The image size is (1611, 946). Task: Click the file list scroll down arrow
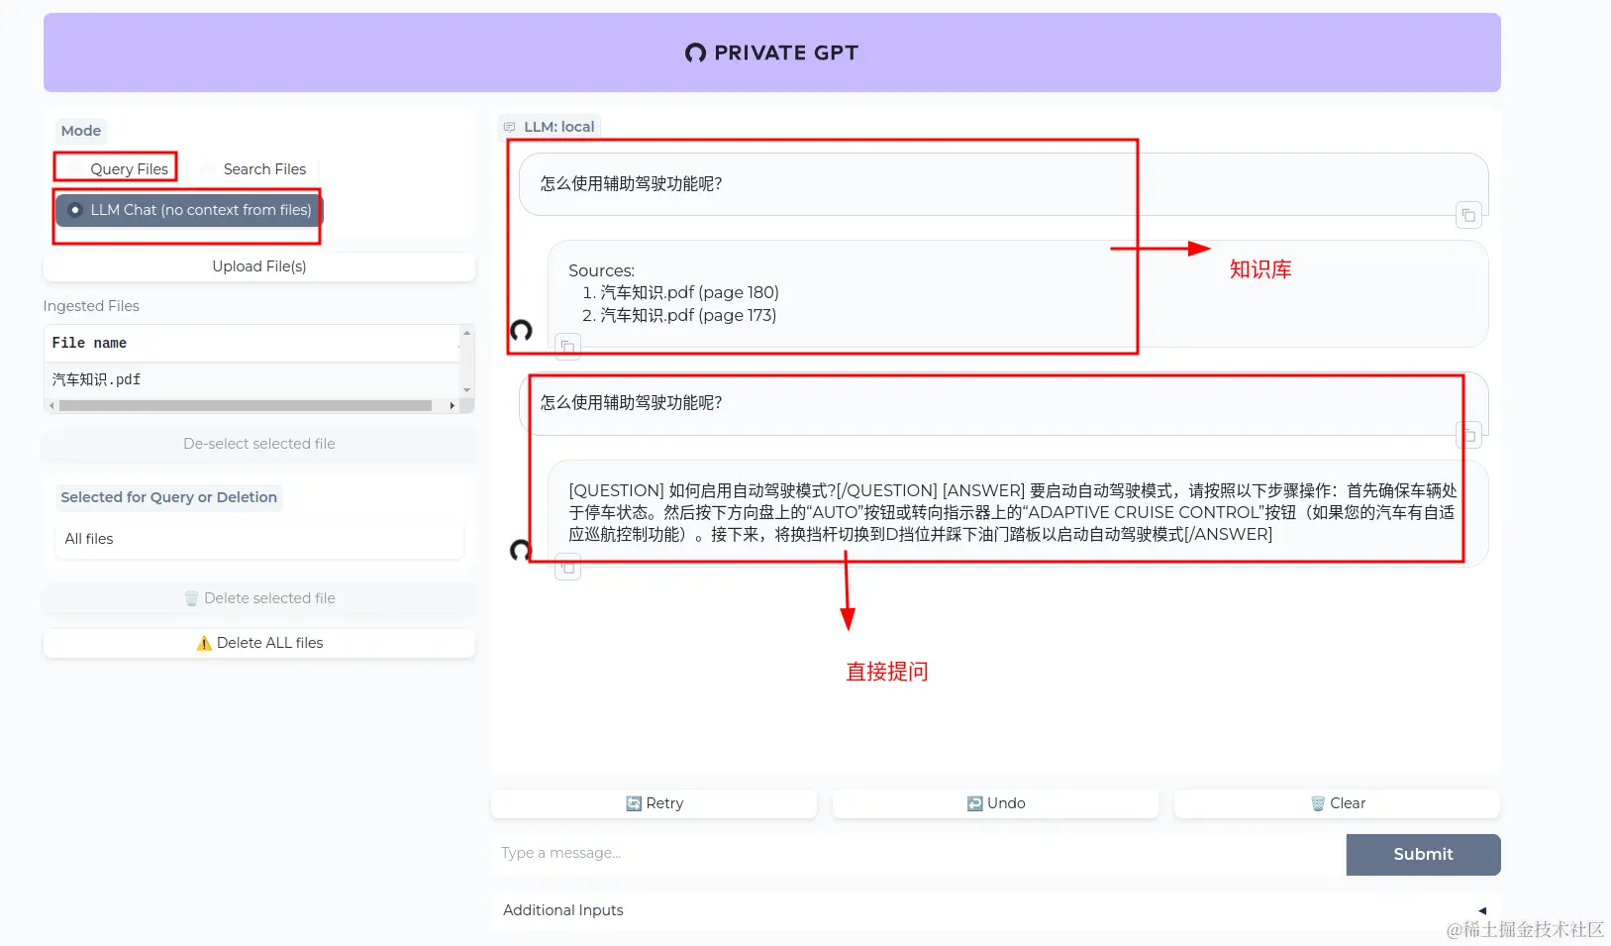[467, 391]
